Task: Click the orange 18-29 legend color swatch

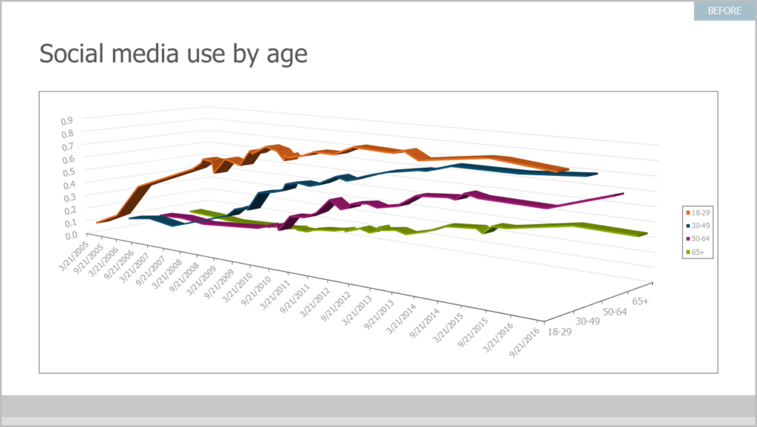Action: tap(688, 213)
